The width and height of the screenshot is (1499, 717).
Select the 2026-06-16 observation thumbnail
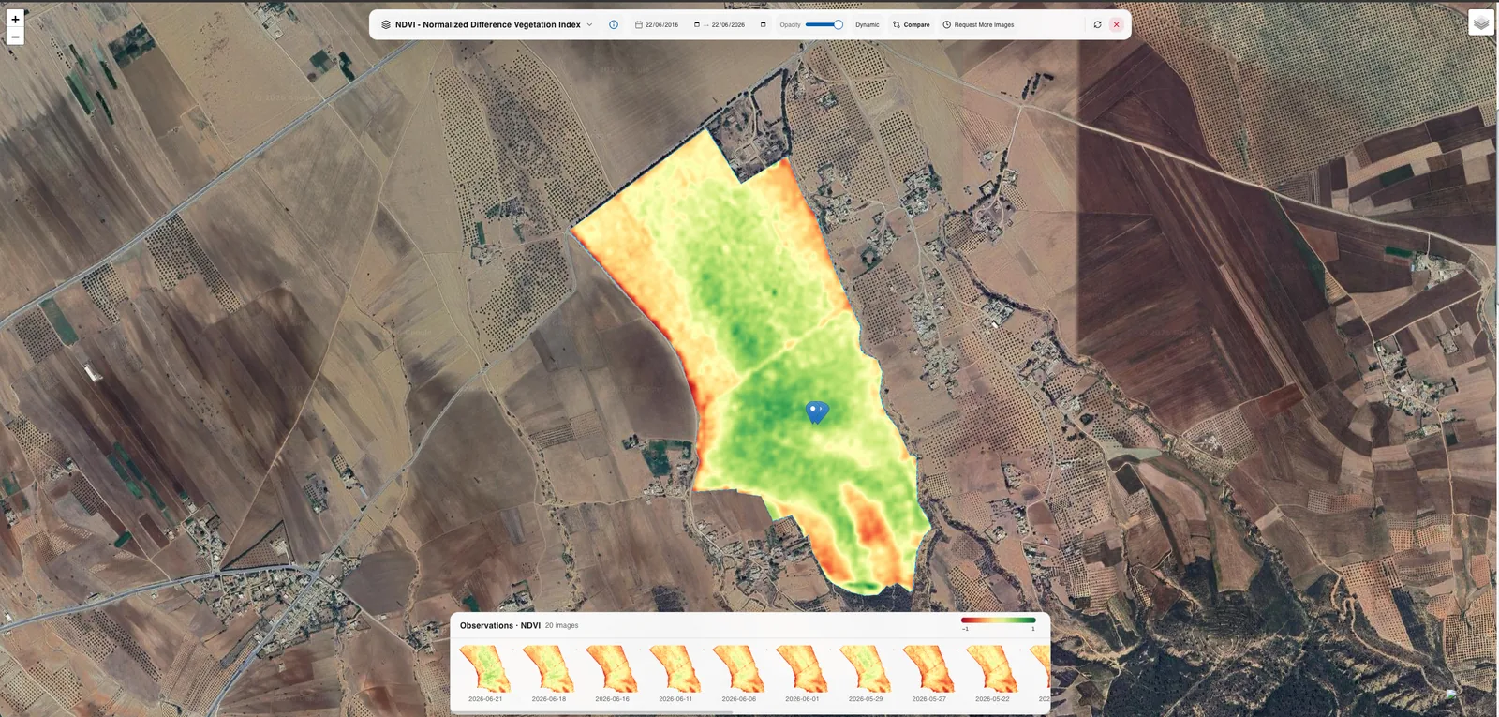click(x=612, y=668)
